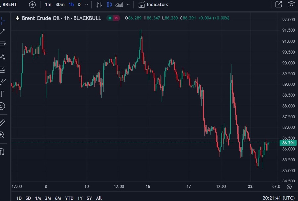Click the 86.291 current price label
Image resolution: width=298 pixels, height=201 pixels.
[x=288, y=143]
